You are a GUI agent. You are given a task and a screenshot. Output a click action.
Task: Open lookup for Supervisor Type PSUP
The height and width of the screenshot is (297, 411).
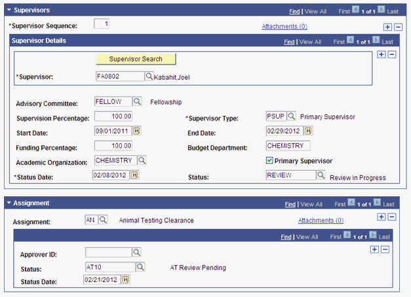pos(291,116)
